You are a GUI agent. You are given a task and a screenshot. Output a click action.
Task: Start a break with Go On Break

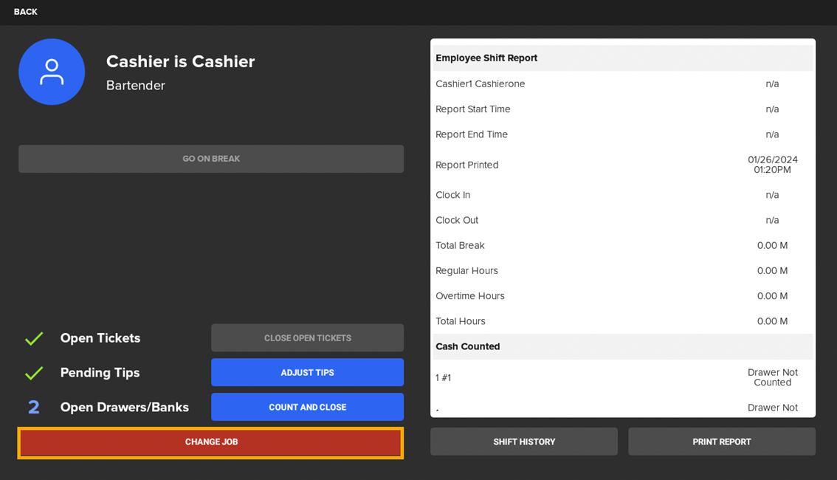211,159
